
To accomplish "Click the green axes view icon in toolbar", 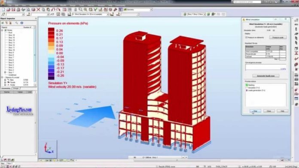I will [x=95, y=9].
